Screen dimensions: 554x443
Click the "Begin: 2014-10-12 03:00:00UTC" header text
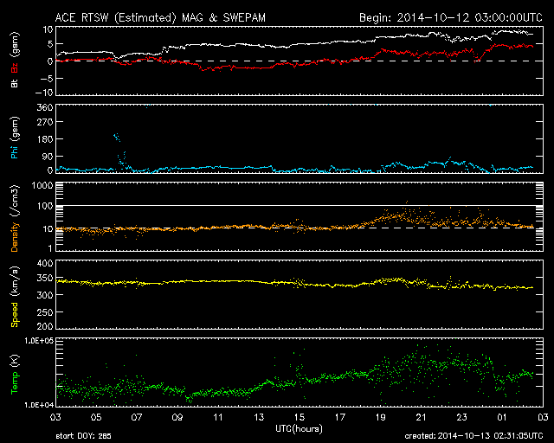tap(451, 17)
